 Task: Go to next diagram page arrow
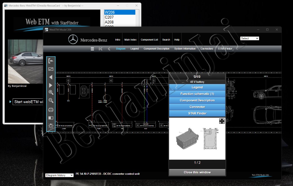click(51, 85)
